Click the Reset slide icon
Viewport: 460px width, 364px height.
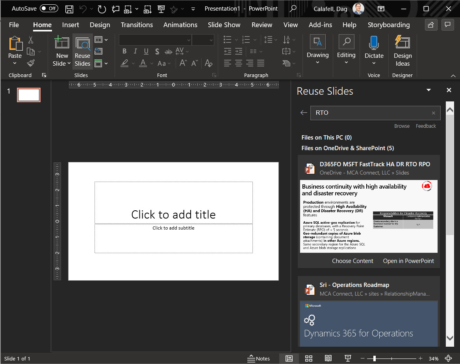98,51
